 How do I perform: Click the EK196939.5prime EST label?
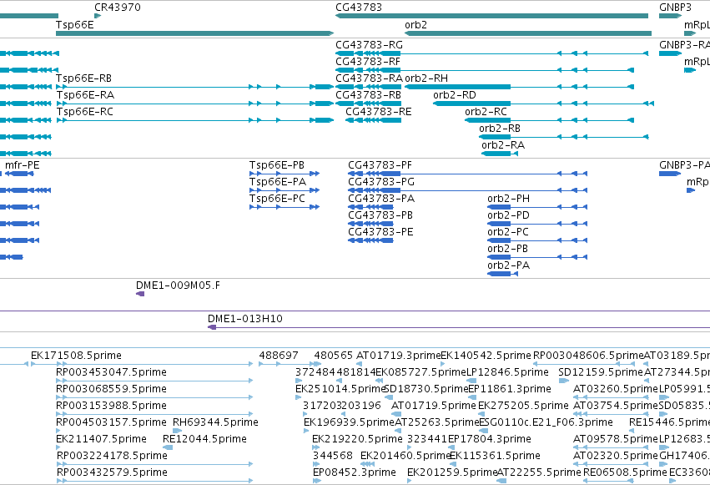349,423
